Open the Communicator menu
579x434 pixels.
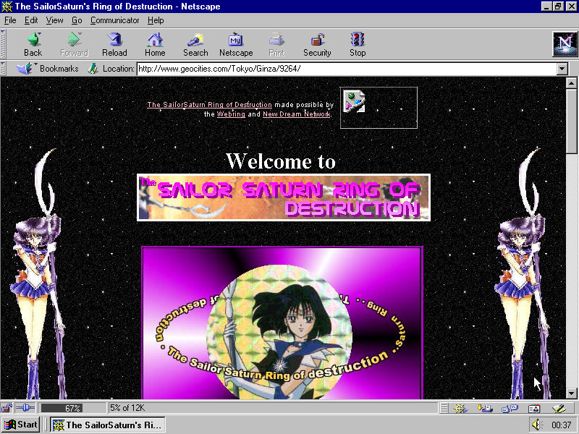coord(114,20)
